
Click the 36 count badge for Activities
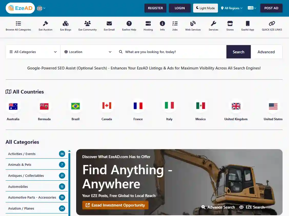[x=62, y=154]
